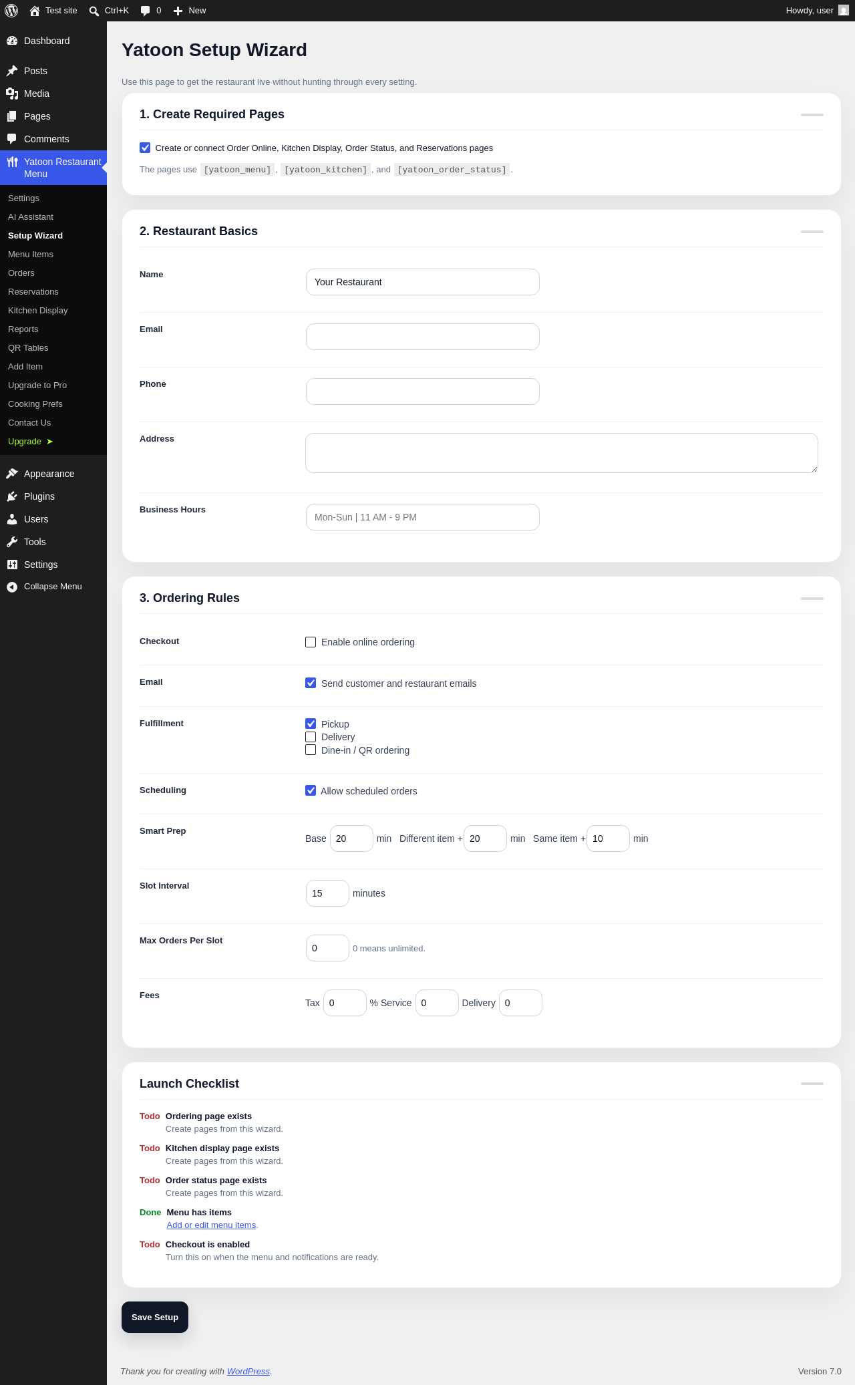Click the WordPress logo icon
The width and height of the screenshot is (855, 1385).
(x=11, y=11)
